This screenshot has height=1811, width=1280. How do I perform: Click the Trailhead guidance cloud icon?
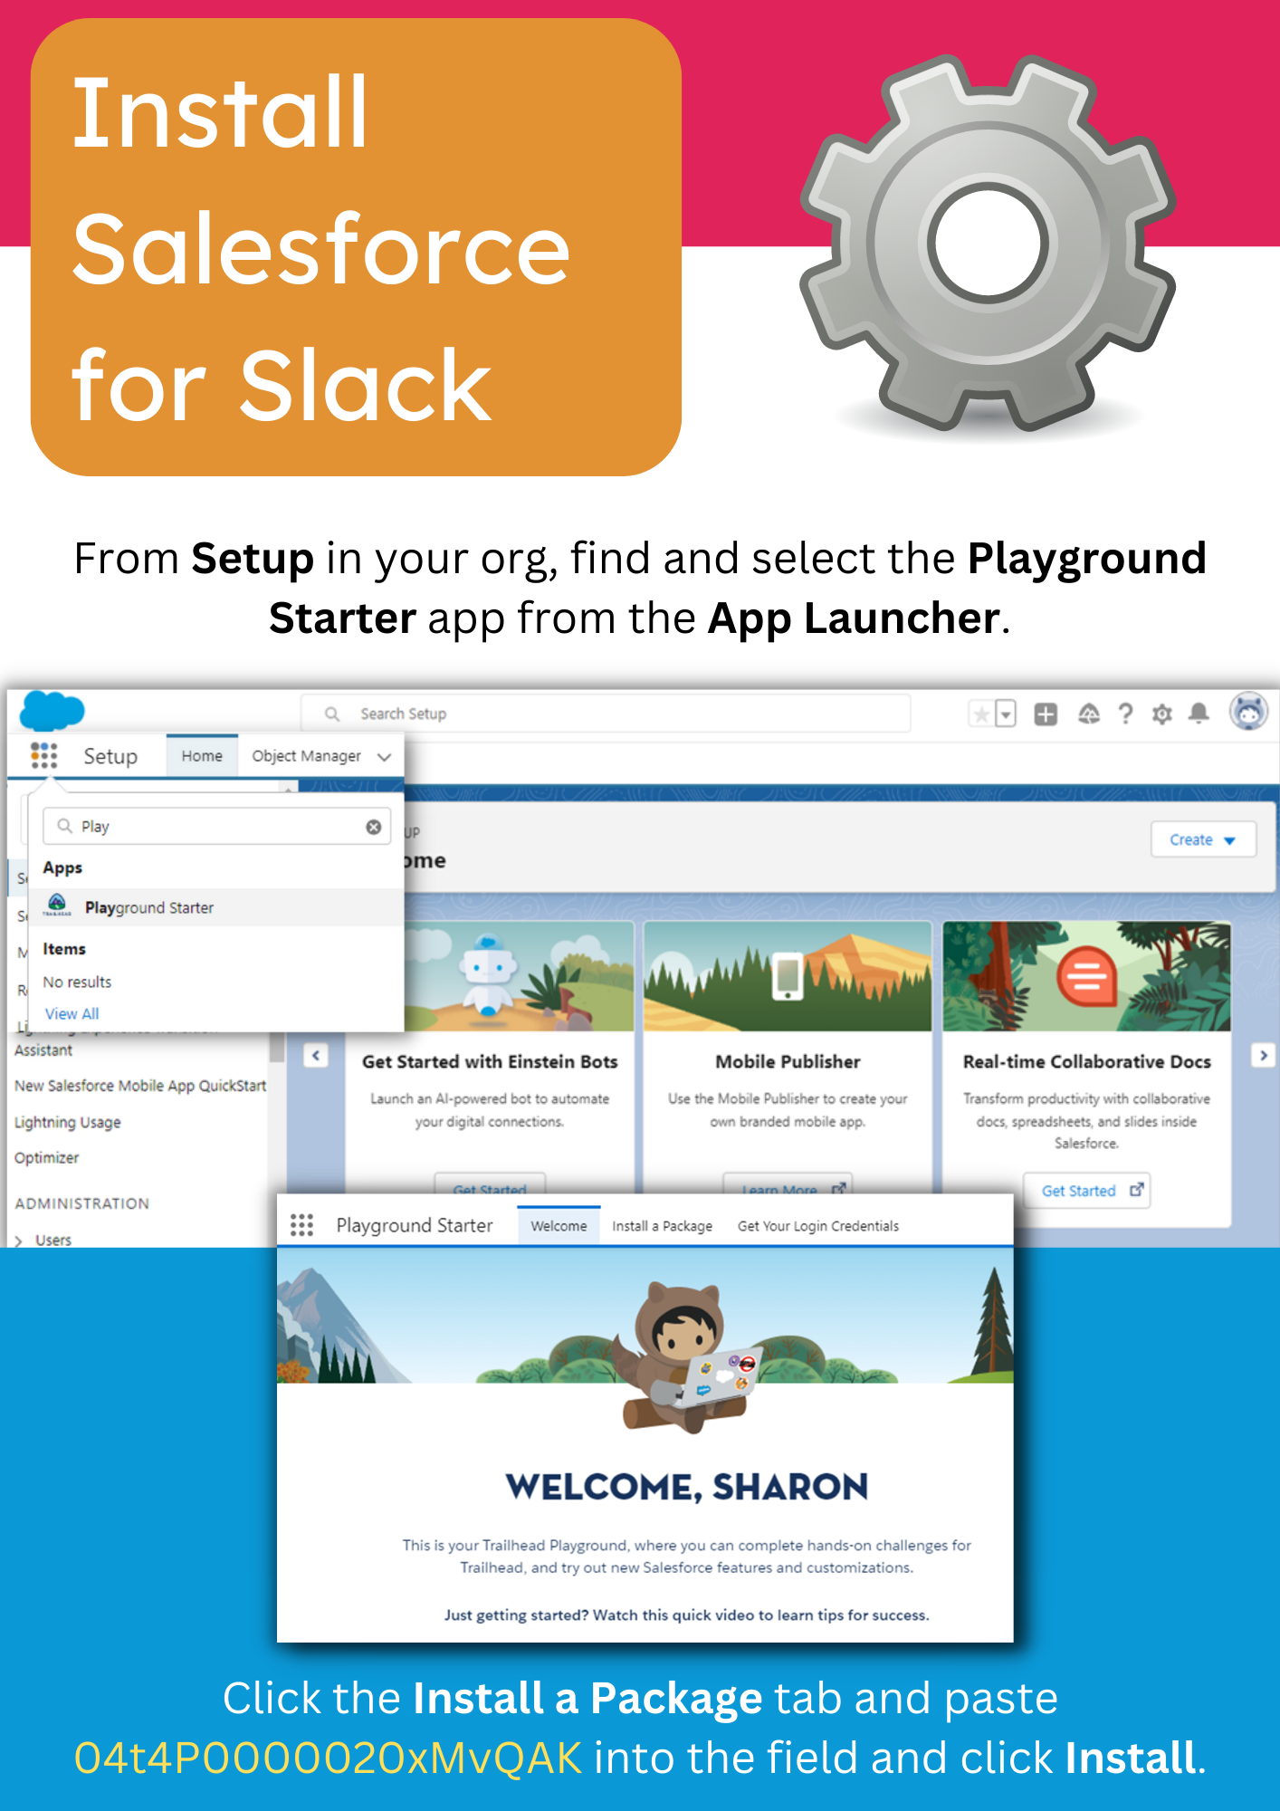(x=1088, y=714)
